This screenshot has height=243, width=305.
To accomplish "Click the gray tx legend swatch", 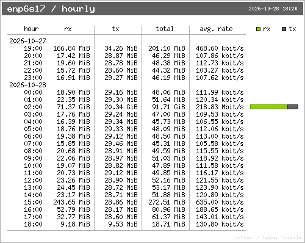I will coord(284,29).
